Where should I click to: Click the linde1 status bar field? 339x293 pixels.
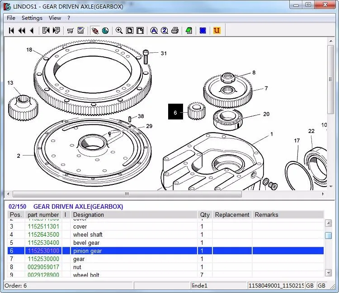218,286
